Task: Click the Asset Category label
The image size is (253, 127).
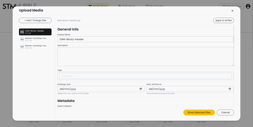Action: click(65, 106)
